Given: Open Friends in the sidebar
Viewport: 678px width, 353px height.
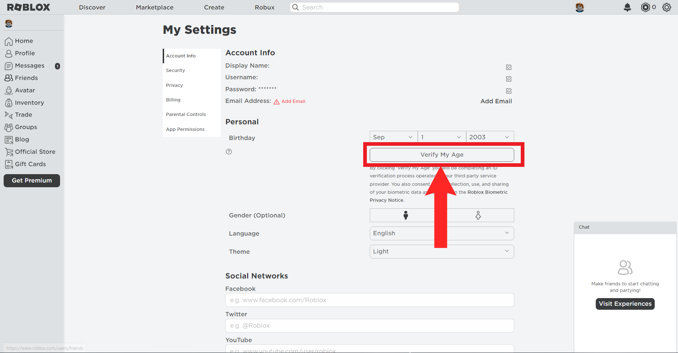Looking at the screenshot, I should coord(21,78).
